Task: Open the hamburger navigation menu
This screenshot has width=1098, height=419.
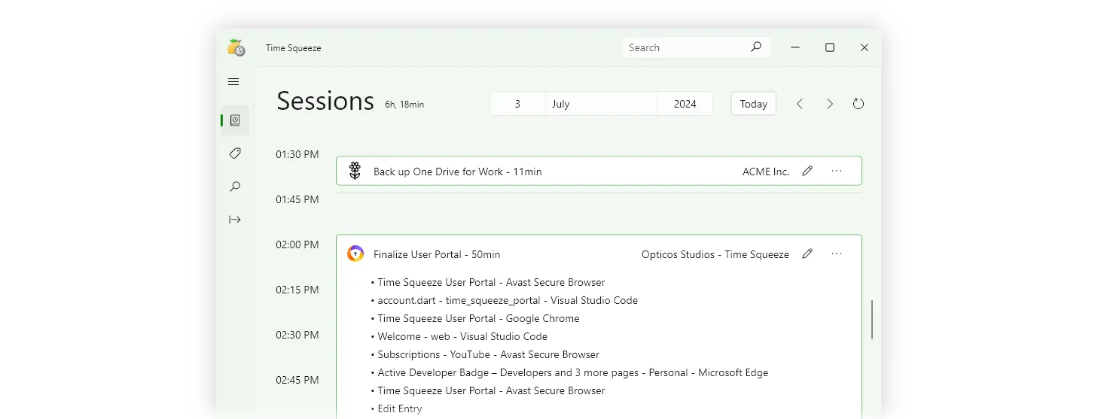Action: click(x=233, y=82)
